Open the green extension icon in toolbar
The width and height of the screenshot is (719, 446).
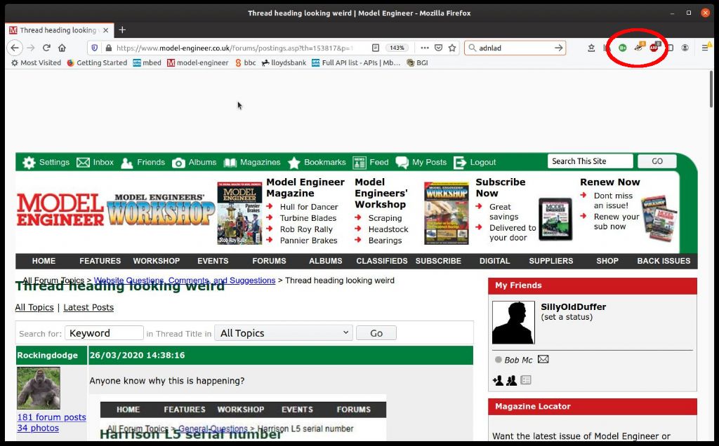pyautogui.click(x=622, y=48)
